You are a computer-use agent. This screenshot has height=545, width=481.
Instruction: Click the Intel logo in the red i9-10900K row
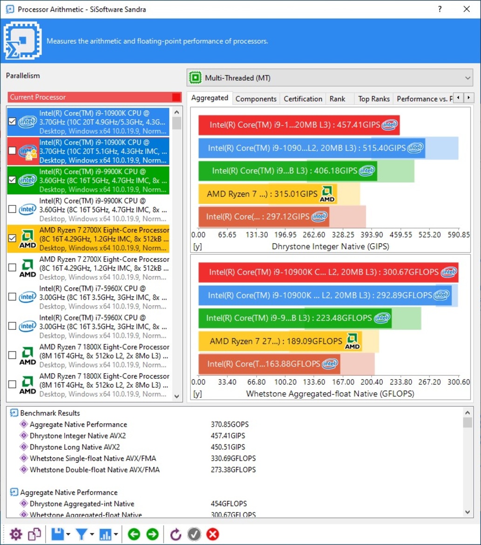click(x=28, y=151)
